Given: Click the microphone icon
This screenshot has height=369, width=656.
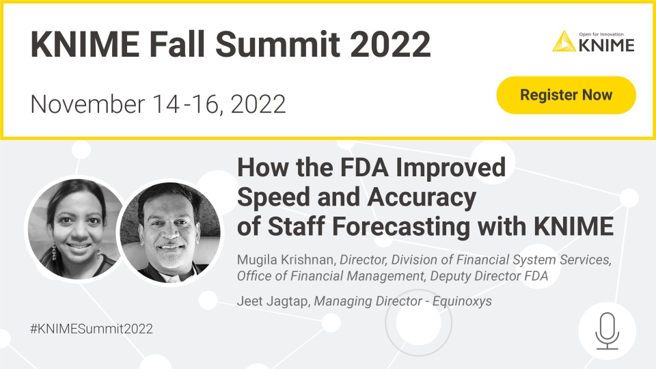Looking at the screenshot, I should pyautogui.click(x=607, y=331).
